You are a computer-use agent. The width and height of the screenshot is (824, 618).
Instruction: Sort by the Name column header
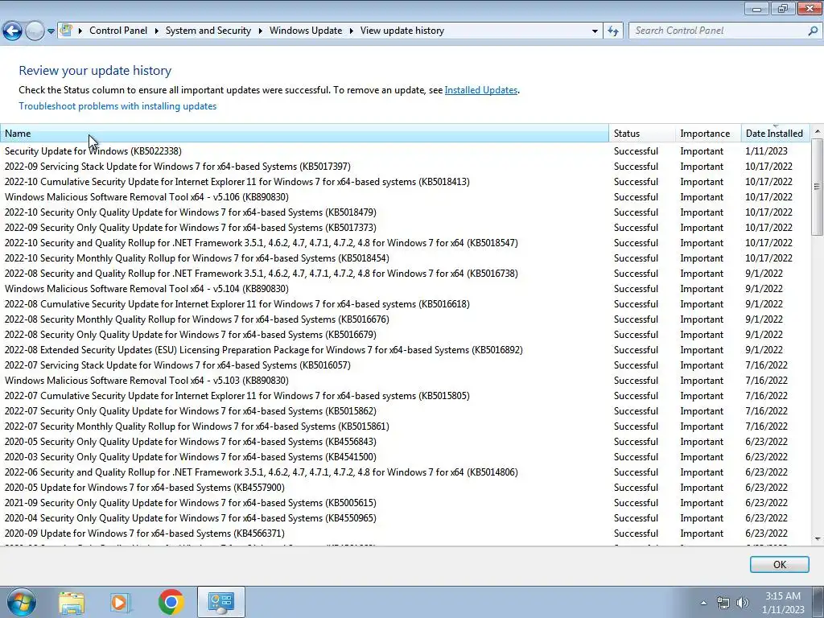[304, 134]
